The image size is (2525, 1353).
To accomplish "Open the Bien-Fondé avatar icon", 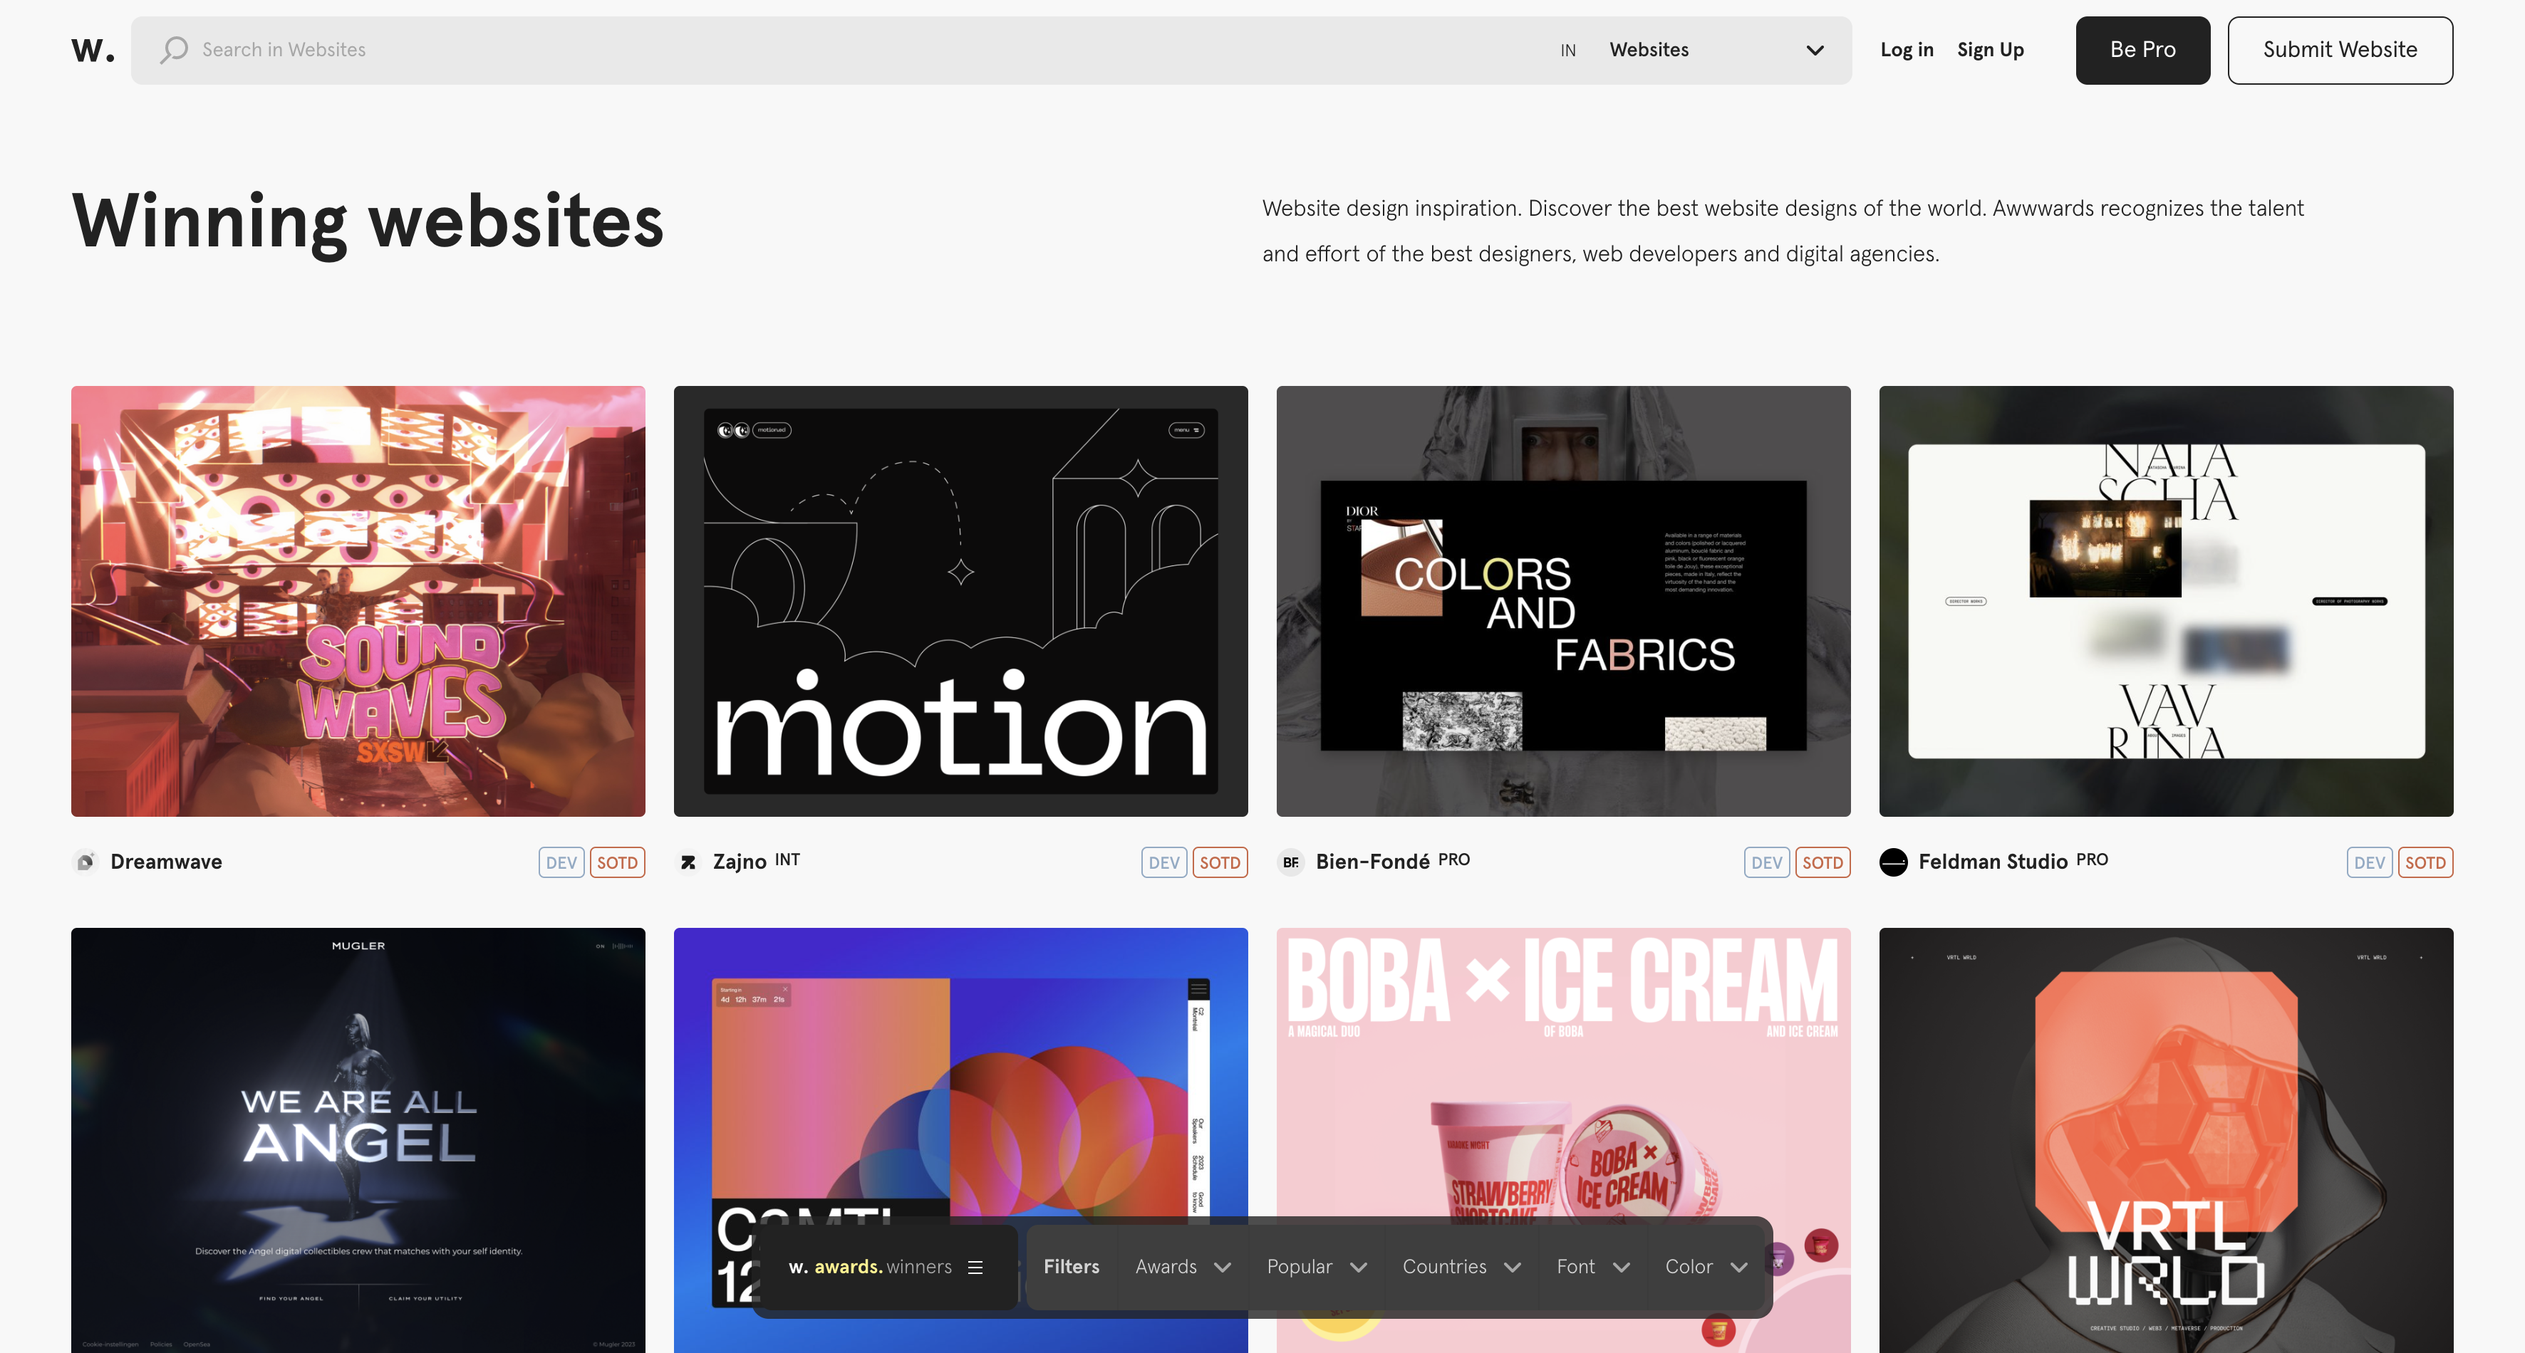I will click(1291, 862).
